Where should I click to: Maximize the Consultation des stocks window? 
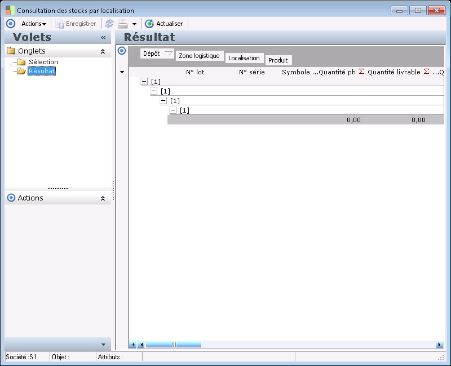[x=418, y=11]
